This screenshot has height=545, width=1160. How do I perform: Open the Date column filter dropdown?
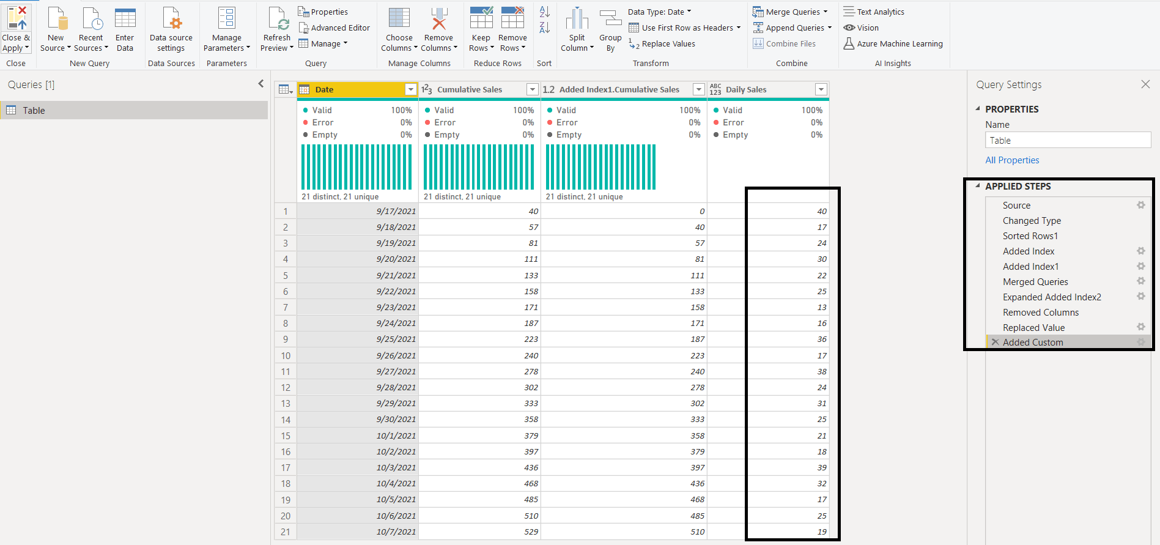410,89
